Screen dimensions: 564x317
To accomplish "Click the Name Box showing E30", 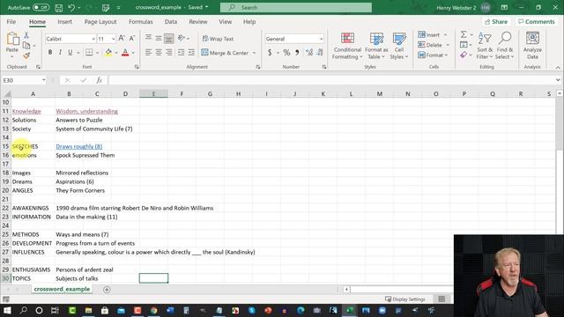I will [24, 80].
